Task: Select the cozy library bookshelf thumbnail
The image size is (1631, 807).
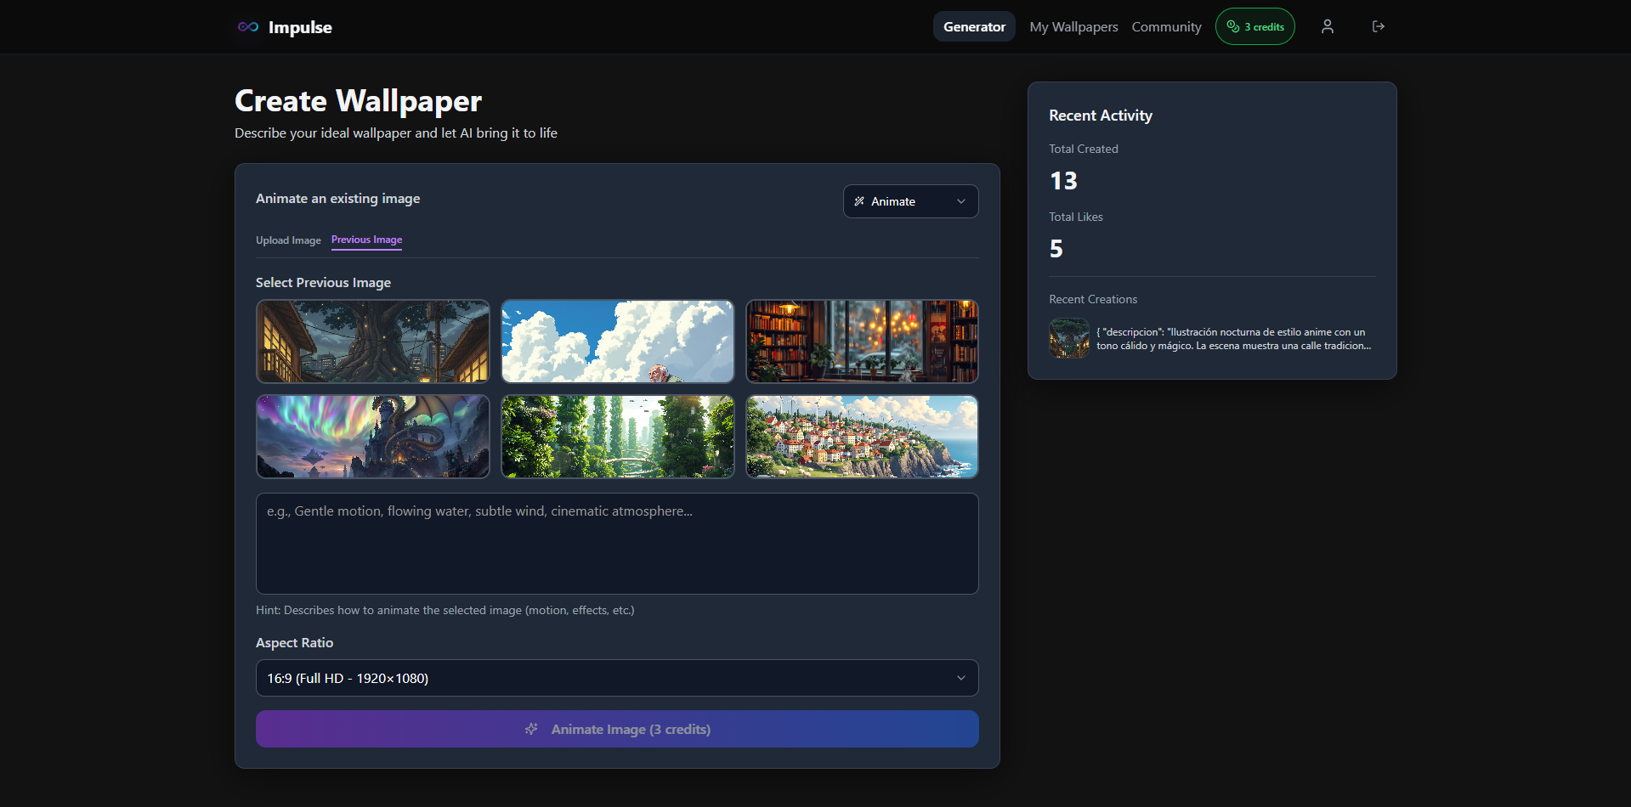Action: [861, 341]
